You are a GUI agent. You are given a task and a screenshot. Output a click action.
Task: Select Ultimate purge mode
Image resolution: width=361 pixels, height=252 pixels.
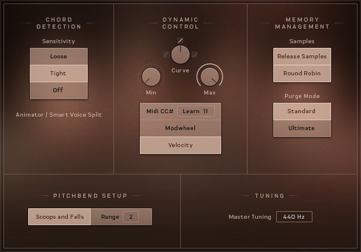302,128
